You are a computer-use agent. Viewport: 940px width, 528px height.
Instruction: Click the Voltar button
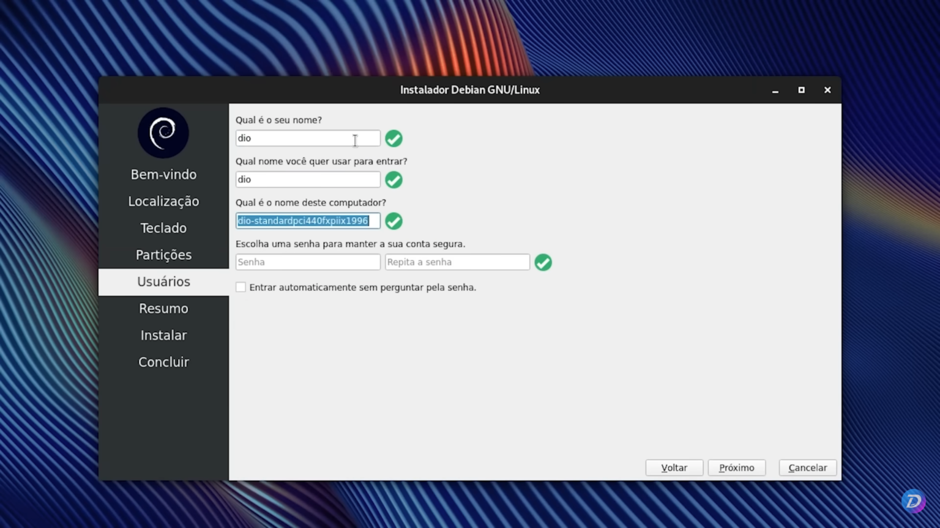pyautogui.click(x=674, y=468)
